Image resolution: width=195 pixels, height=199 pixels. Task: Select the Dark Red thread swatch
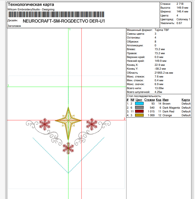tap(139, 111)
